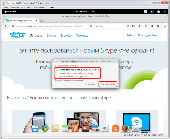Open the Справка menu
The height and width of the screenshot is (139, 170).
pyautogui.click(x=50, y=7)
